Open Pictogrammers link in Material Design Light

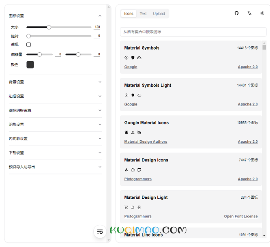[x=138, y=216]
